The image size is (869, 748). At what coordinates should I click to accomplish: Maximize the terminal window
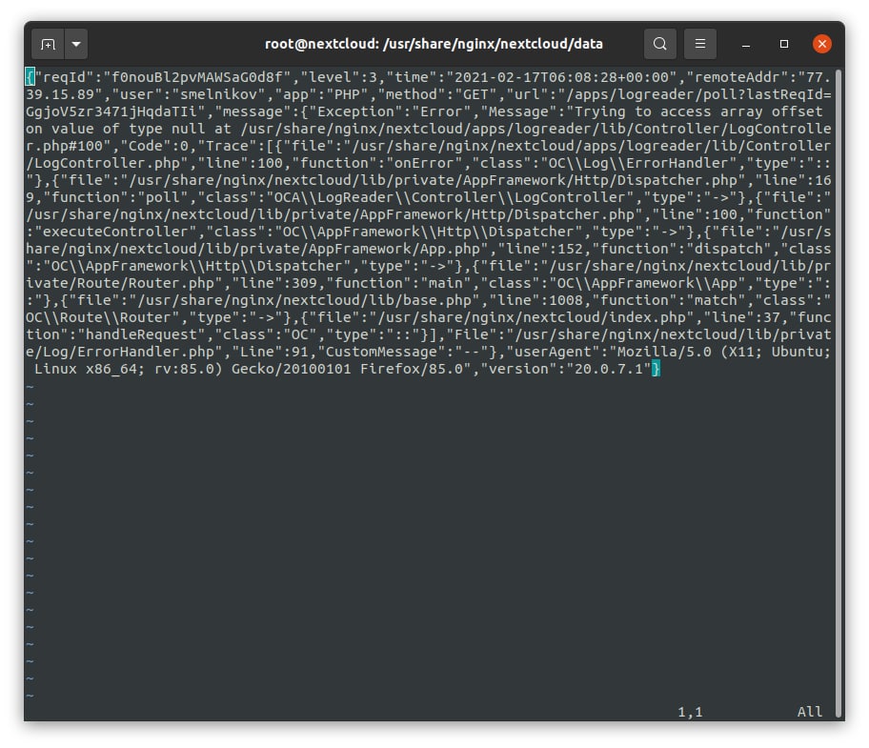783,44
